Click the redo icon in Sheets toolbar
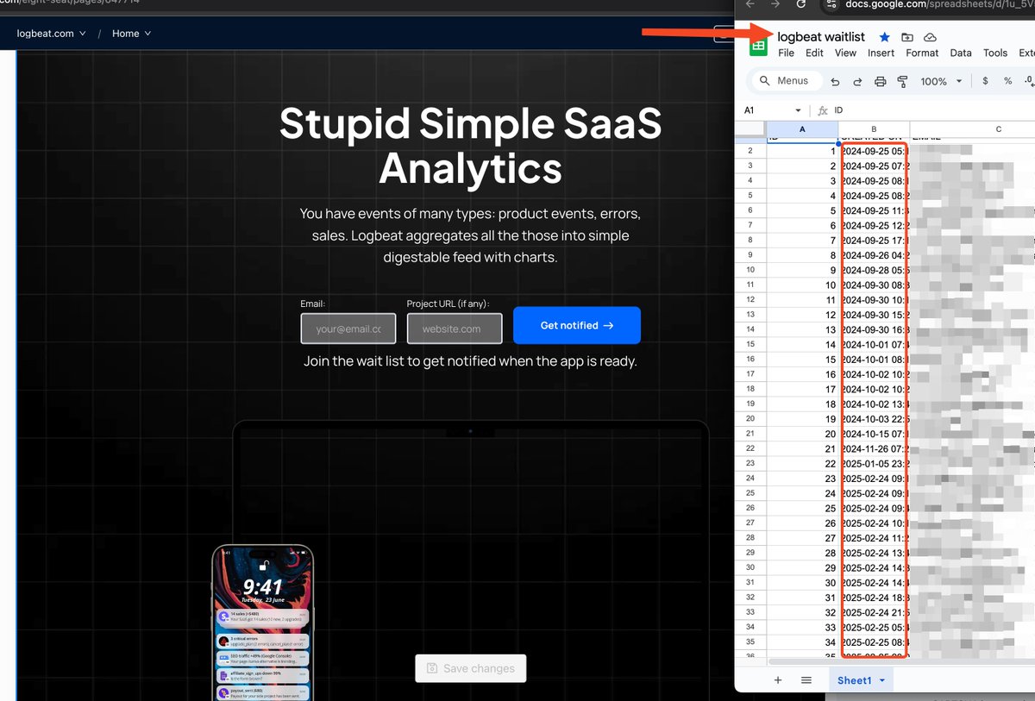 click(857, 81)
